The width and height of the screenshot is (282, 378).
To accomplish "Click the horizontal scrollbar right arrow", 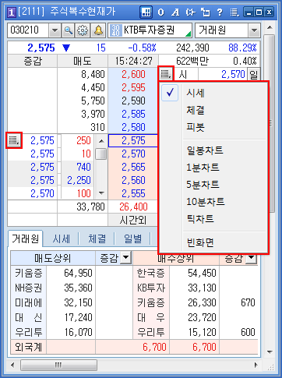I will point(256,366).
